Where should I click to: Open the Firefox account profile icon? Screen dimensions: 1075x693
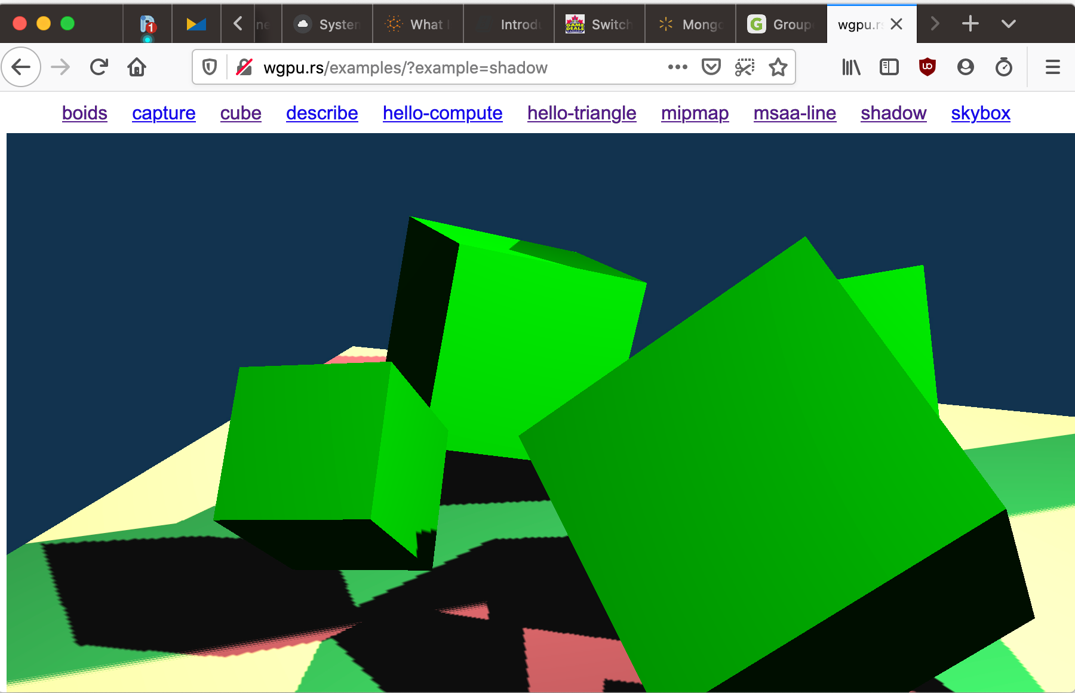(x=965, y=67)
